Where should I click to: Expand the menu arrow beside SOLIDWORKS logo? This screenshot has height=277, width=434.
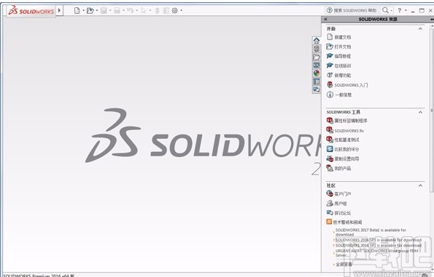pos(59,10)
